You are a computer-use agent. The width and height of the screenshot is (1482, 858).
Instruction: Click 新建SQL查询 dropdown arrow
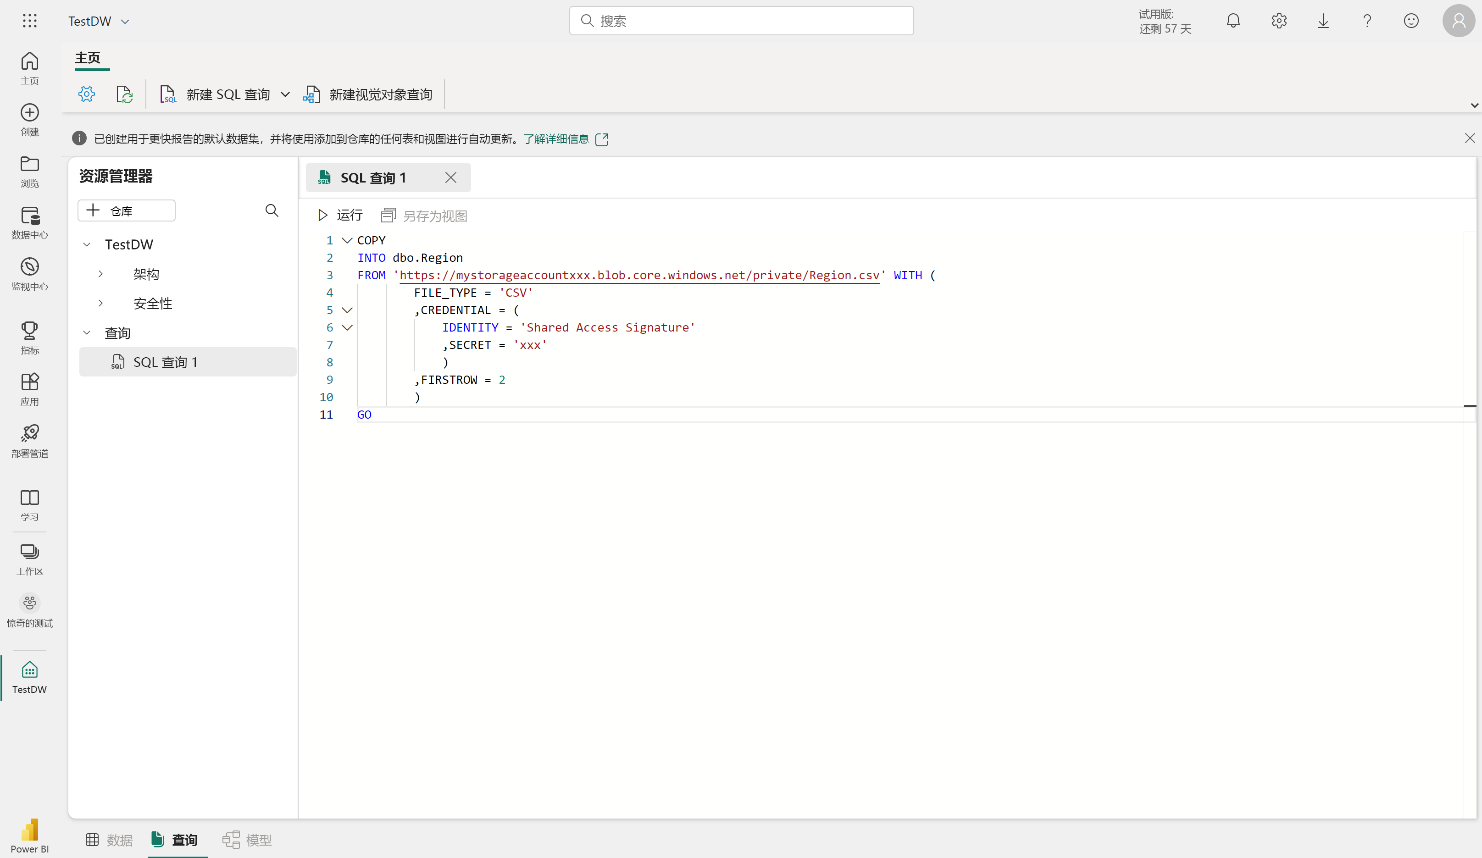pyautogui.click(x=285, y=94)
